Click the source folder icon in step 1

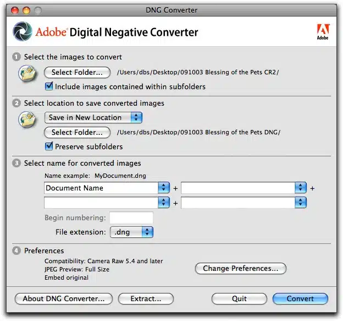coord(27,73)
